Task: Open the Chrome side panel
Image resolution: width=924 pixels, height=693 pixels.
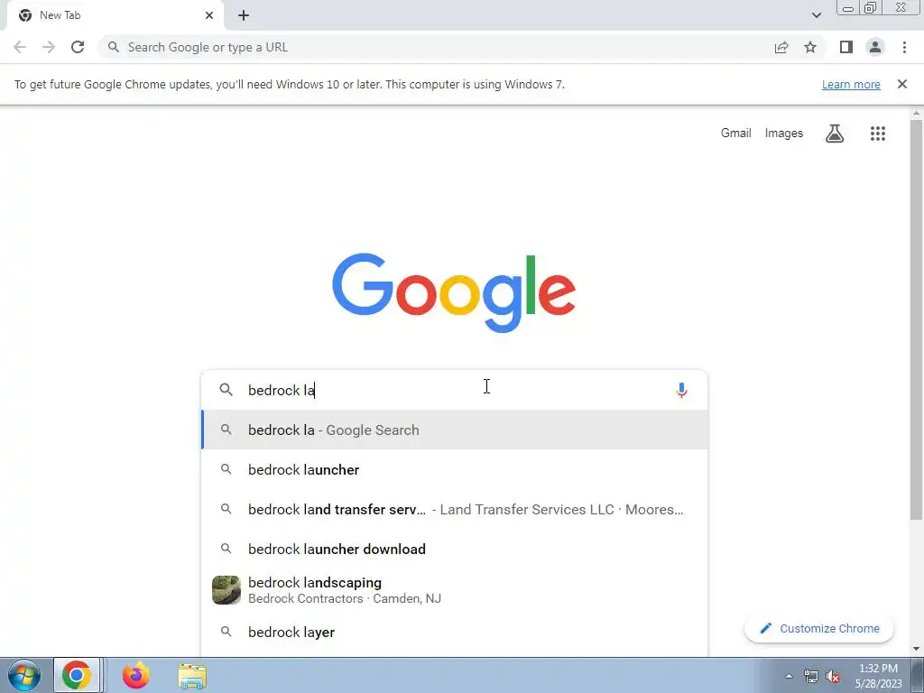Action: tap(846, 47)
